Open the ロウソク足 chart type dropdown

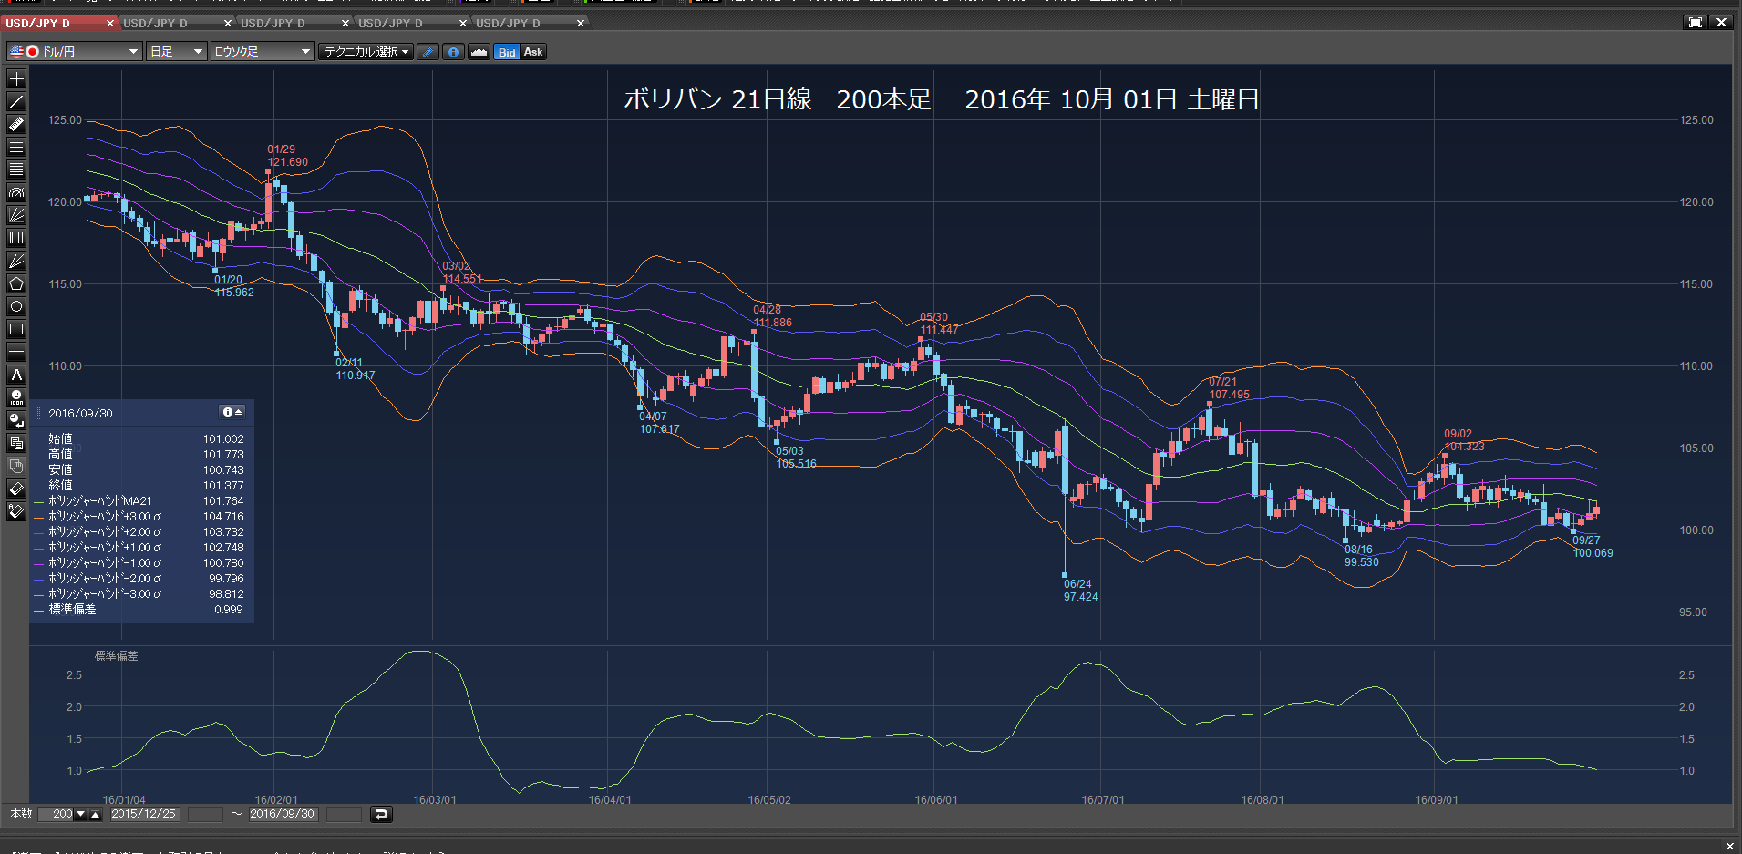[263, 52]
